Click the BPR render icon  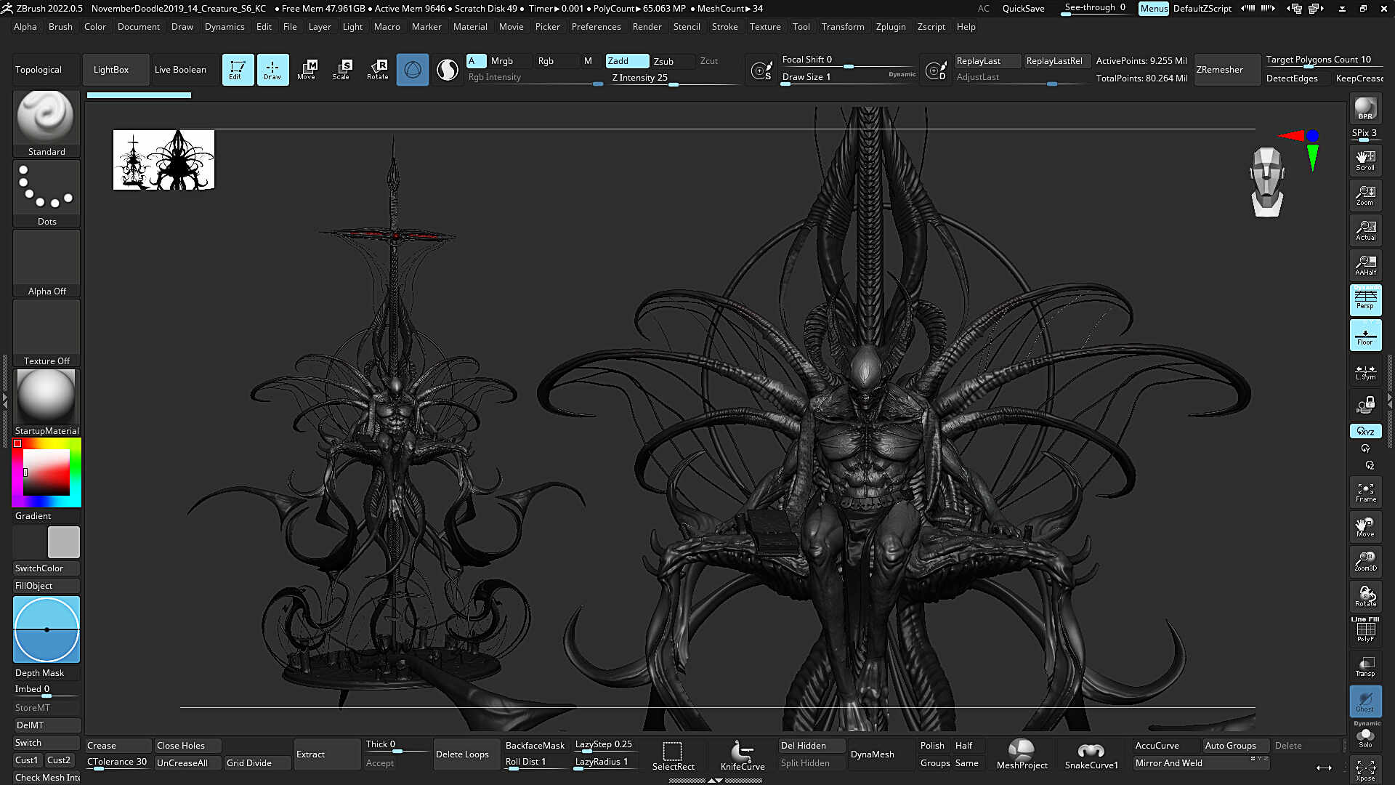point(1366,108)
